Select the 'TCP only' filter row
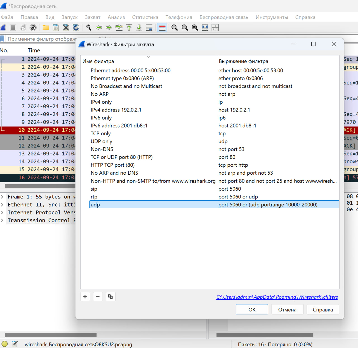Screen dimensions: 358x348 [x=214, y=134]
